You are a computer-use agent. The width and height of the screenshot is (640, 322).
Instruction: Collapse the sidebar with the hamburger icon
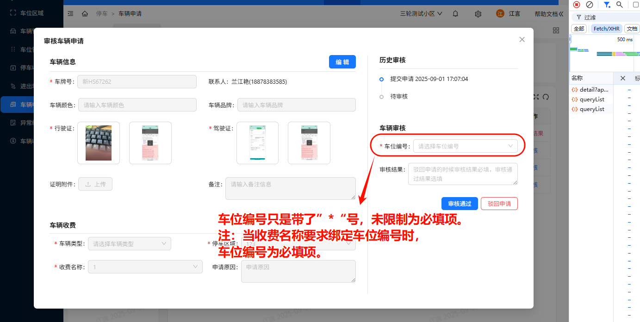coord(70,13)
